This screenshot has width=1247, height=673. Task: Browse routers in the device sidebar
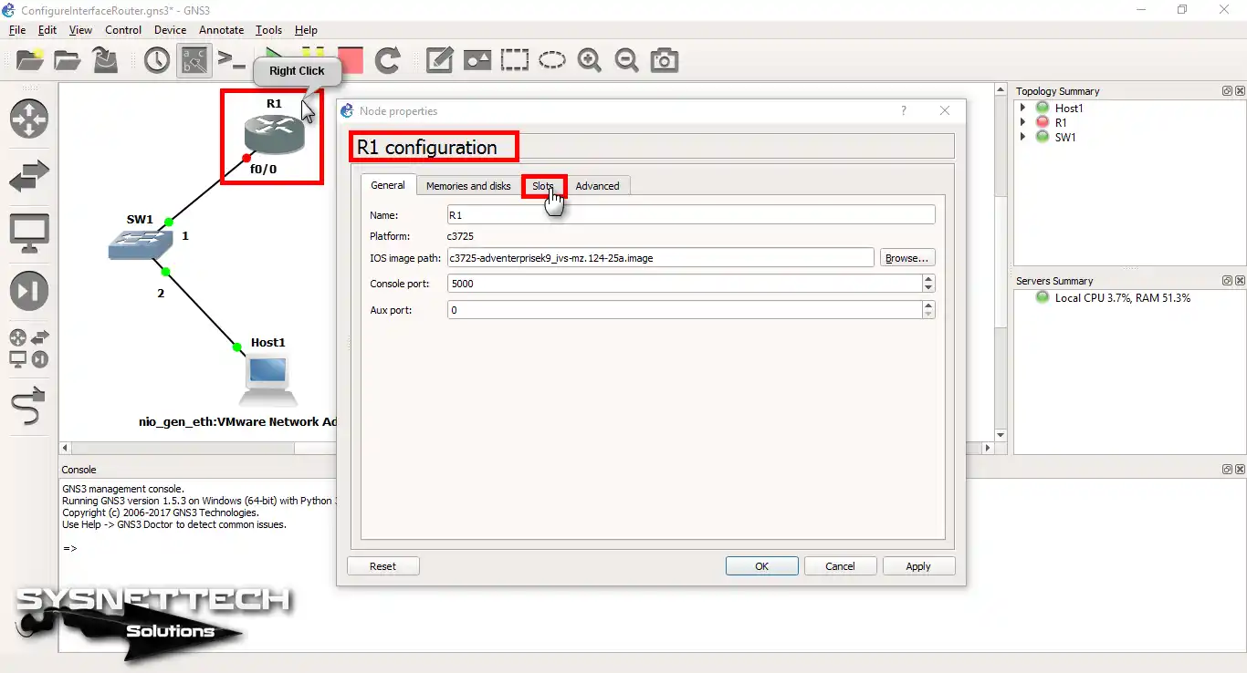click(x=29, y=119)
